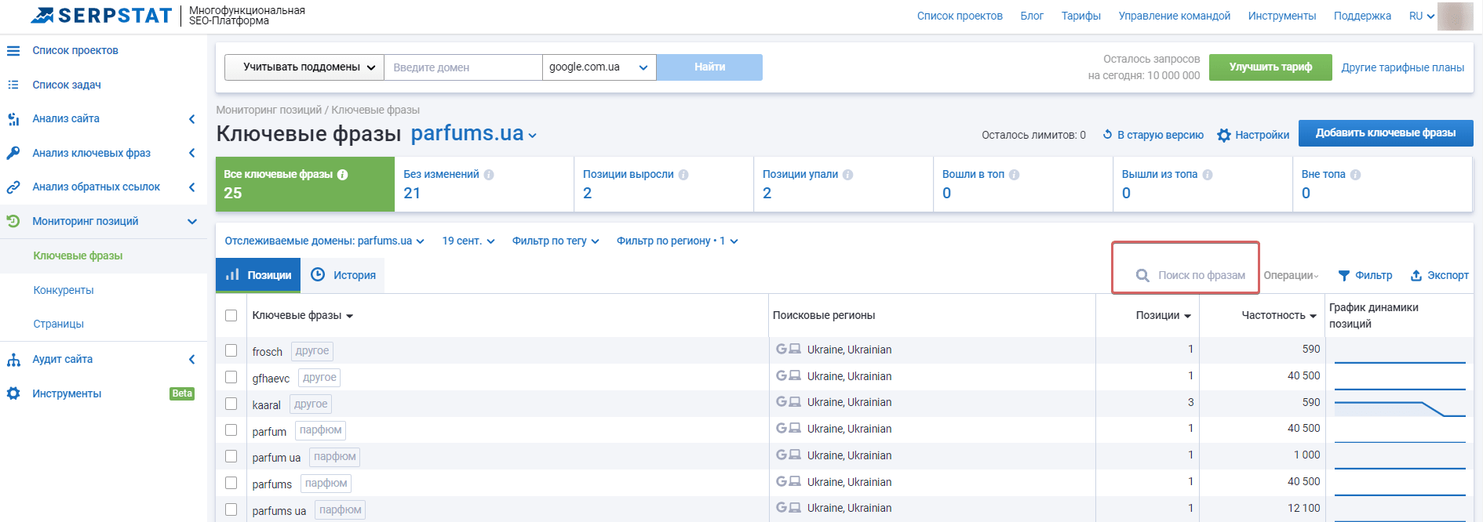Check the box for parfums ua keyword
The image size is (1483, 522).
[231, 509]
